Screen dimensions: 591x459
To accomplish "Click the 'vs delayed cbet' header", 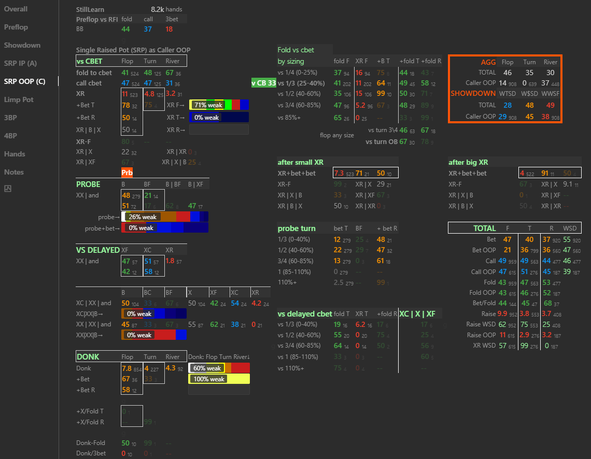I will coord(304,313).
